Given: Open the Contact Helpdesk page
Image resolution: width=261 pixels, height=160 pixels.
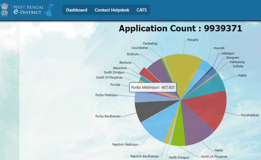Looking at the screenshot, I should click(x=112, y=10).
